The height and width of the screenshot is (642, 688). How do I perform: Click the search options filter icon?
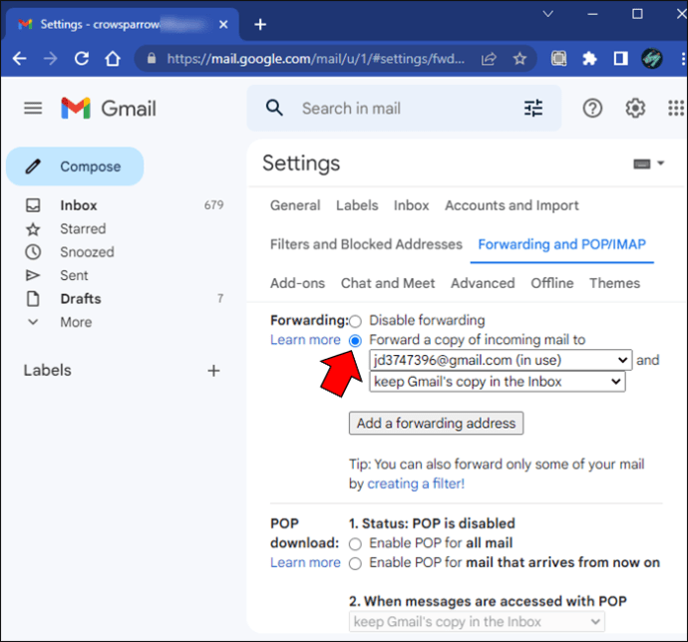(533, 109)
